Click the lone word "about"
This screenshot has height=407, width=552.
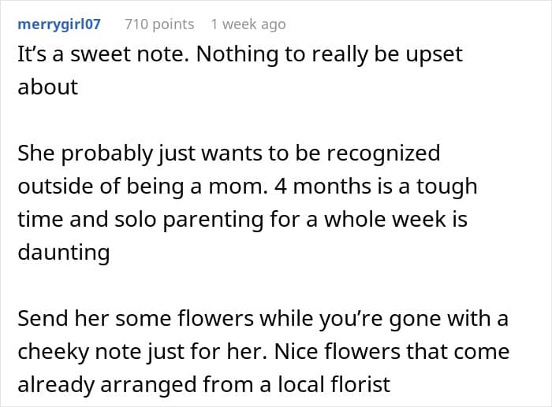pyautogui.click(x=47, y=87)
